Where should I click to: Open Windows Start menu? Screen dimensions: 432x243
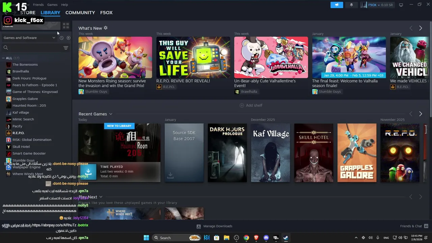(x=146, y=238)
